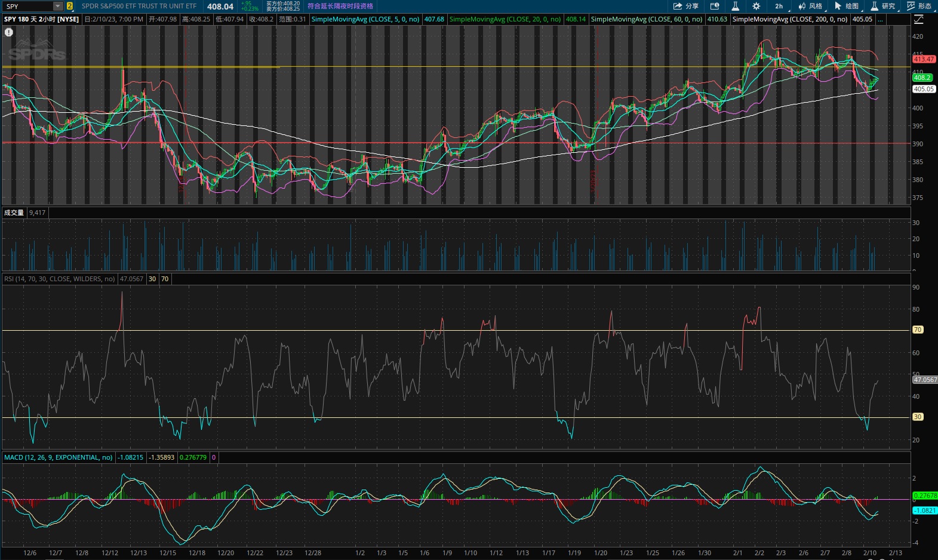Click the green 408.2 last price bubble
938x560 pixels.
tap(922, 78)
